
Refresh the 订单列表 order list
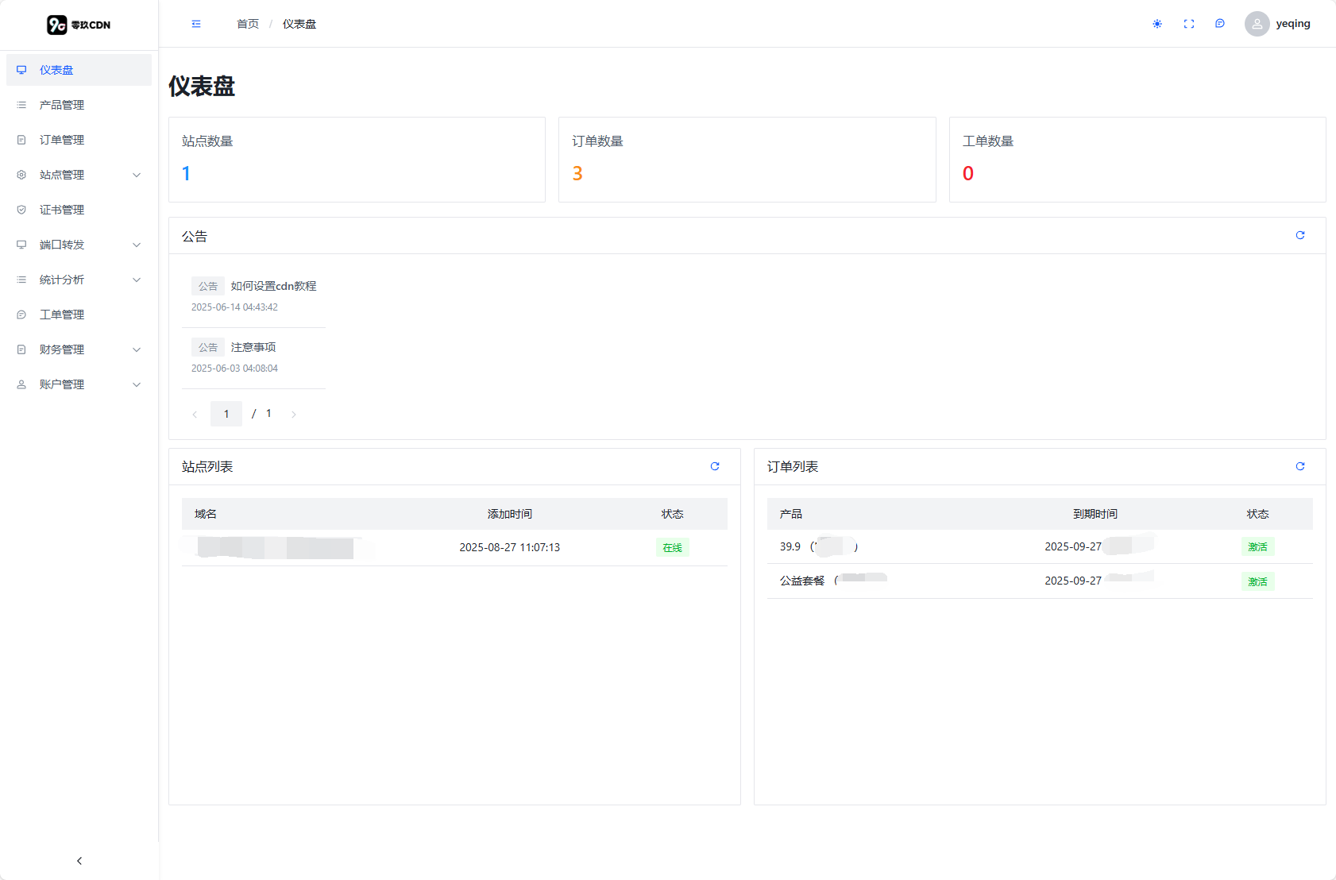pyautogui.click(x=1300, y=466)
